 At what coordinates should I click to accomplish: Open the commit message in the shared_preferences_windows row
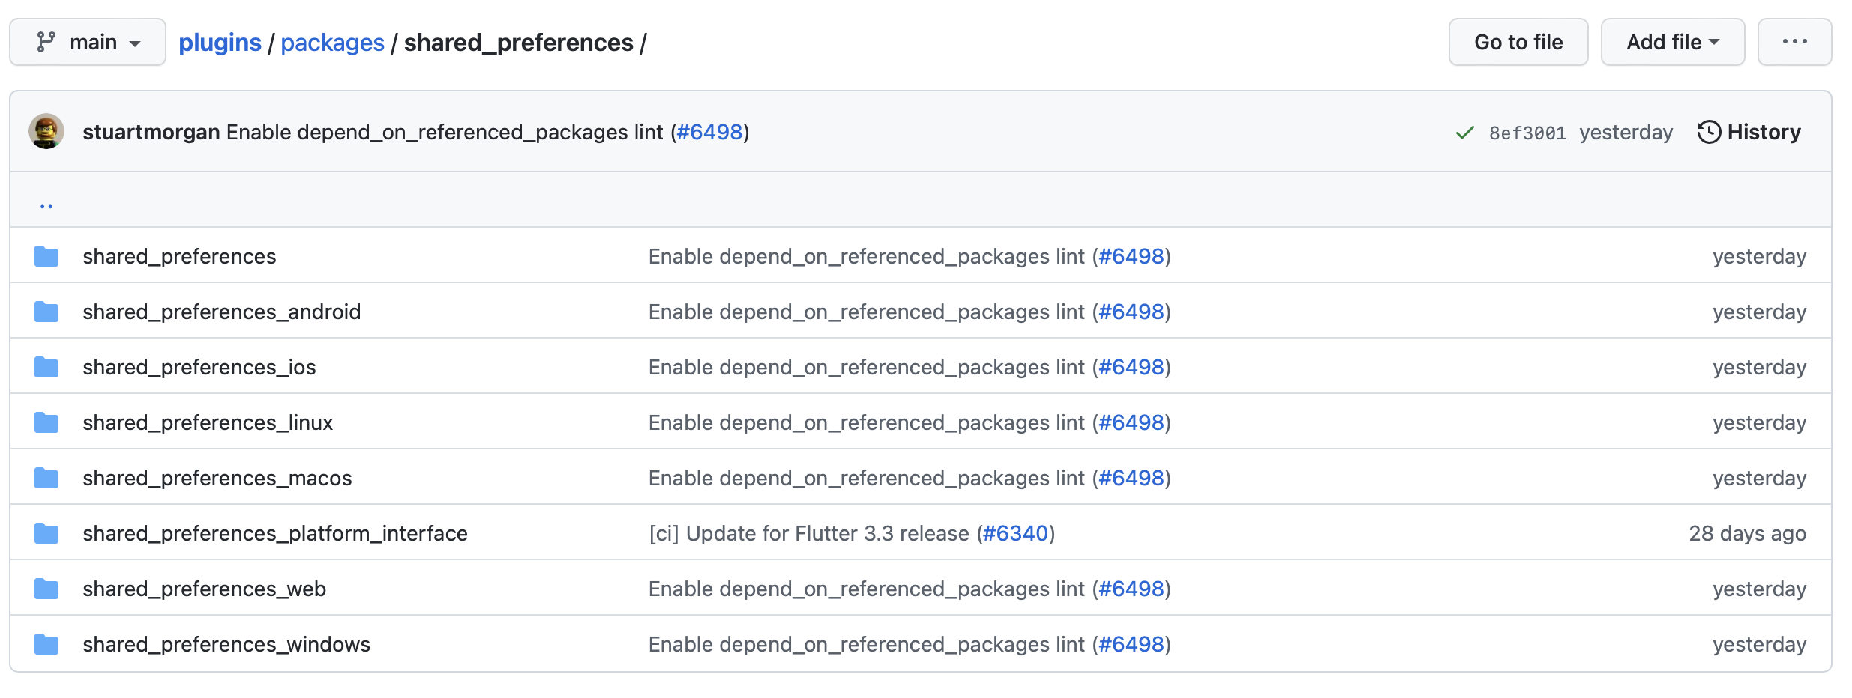866,644
